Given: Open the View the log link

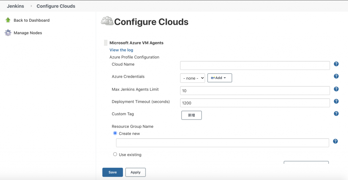Looking at the screenshot, I should tap(121, 50).
